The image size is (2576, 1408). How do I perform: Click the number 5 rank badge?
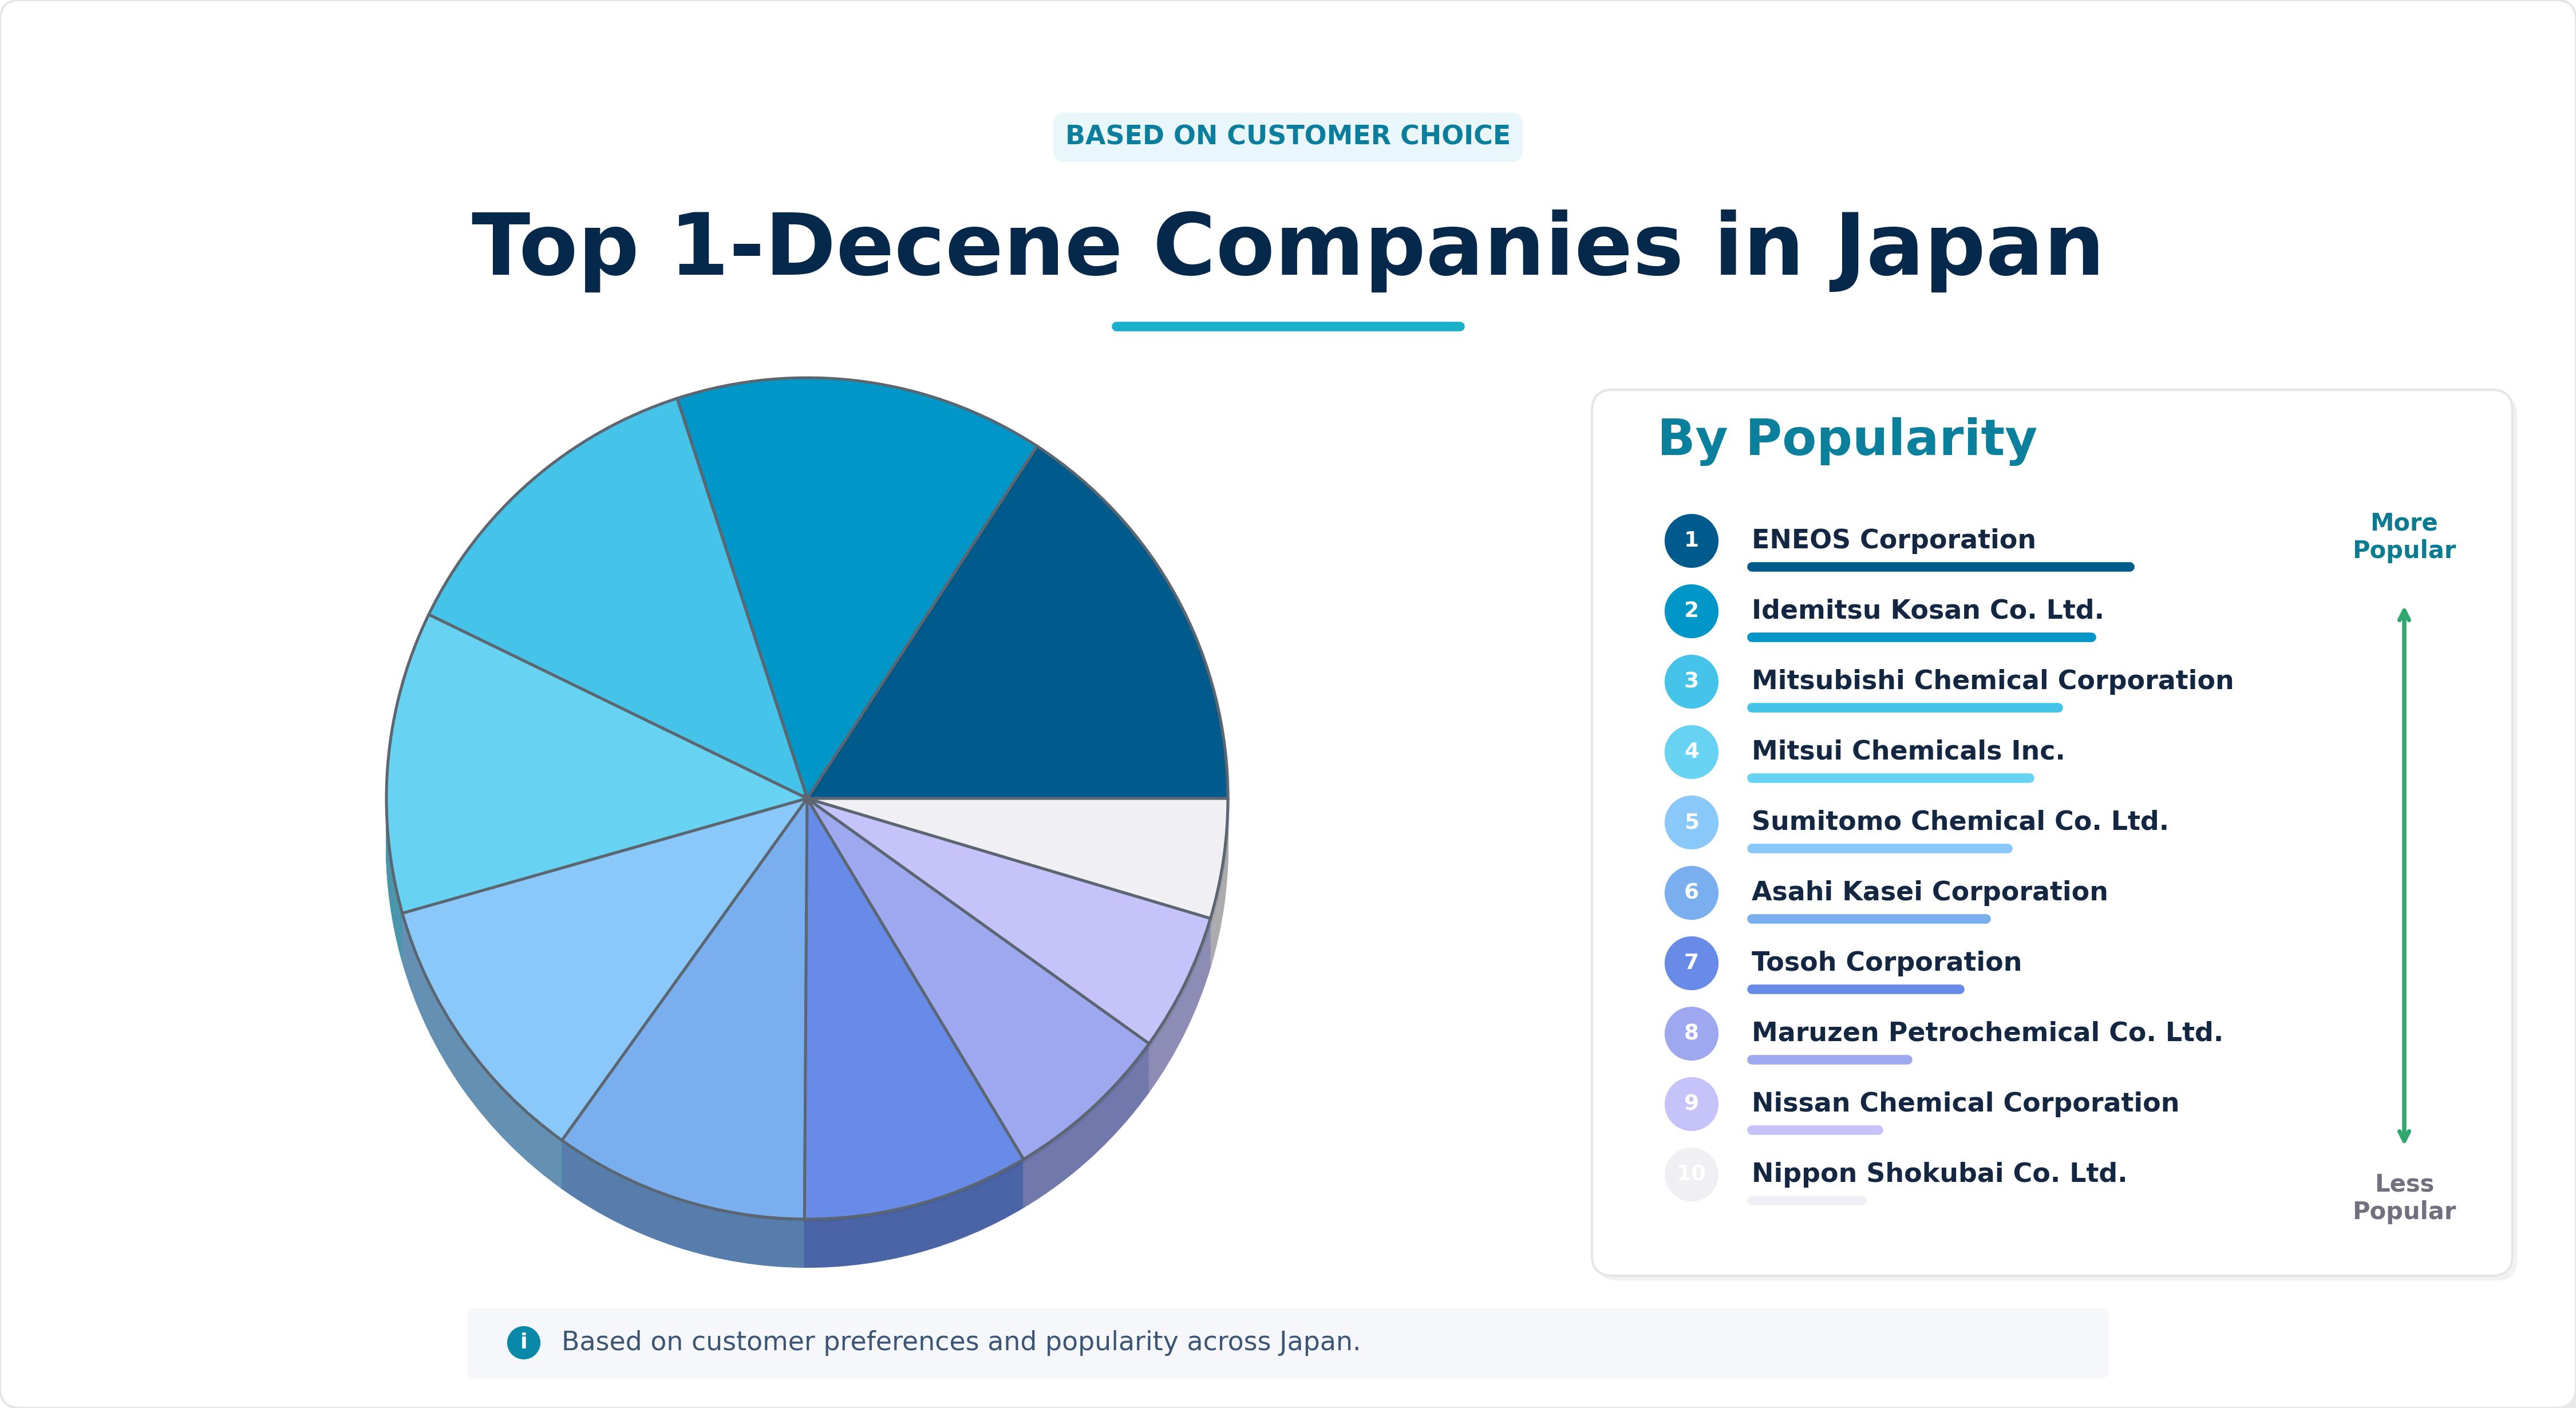point(1691,822)
